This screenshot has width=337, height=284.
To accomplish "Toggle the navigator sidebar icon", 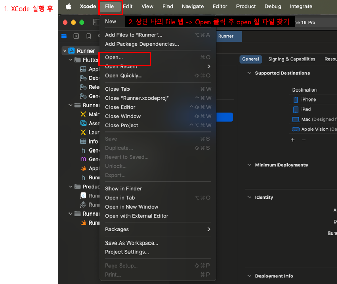I will pyautogui.click(x=96, y=22).
